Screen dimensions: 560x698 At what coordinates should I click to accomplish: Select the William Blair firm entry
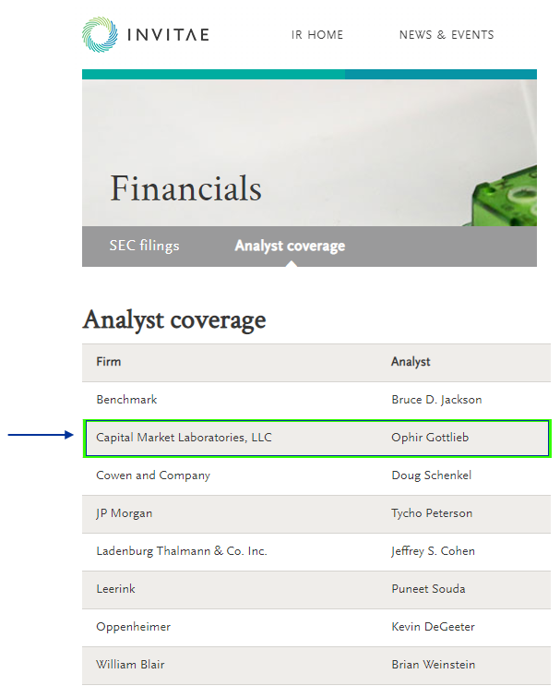[132, 665]
